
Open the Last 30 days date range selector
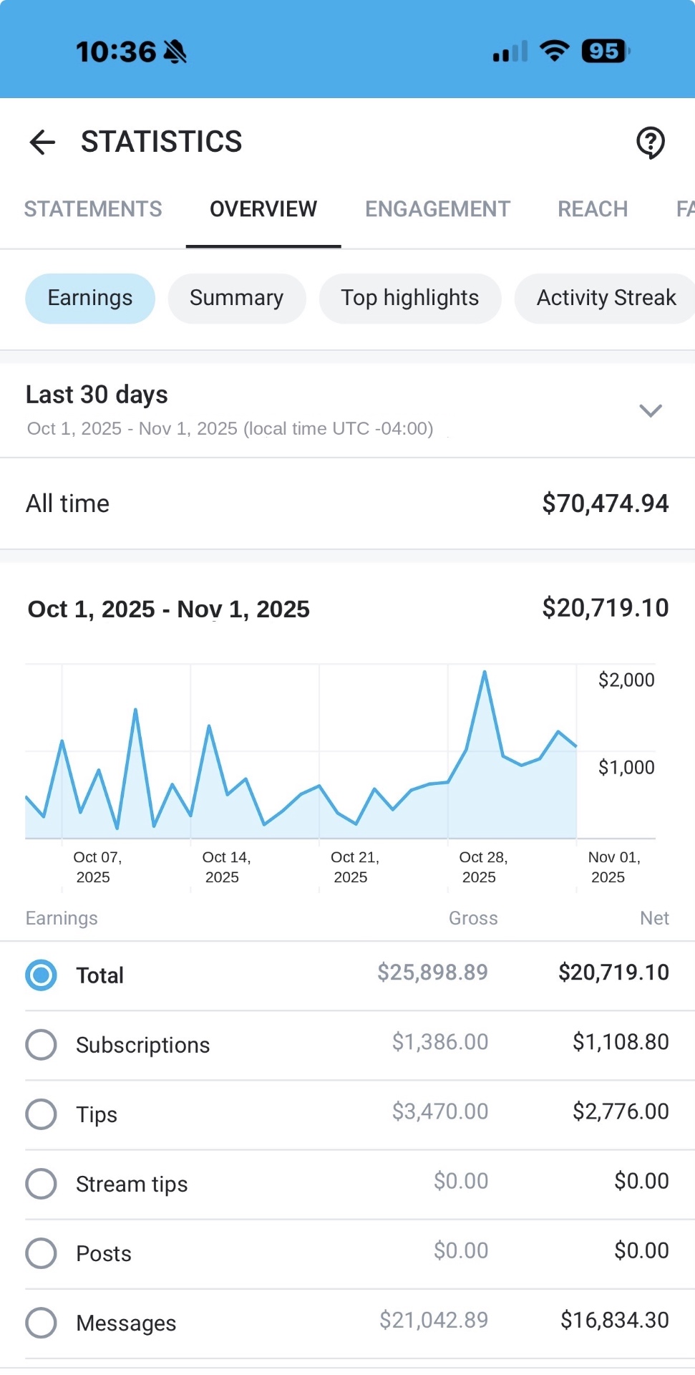347,410
